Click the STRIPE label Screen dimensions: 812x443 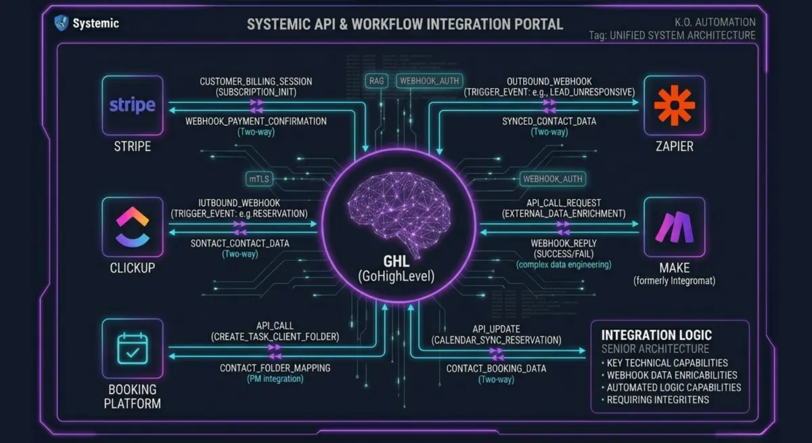pyautogui.click(x=133, y=146)
